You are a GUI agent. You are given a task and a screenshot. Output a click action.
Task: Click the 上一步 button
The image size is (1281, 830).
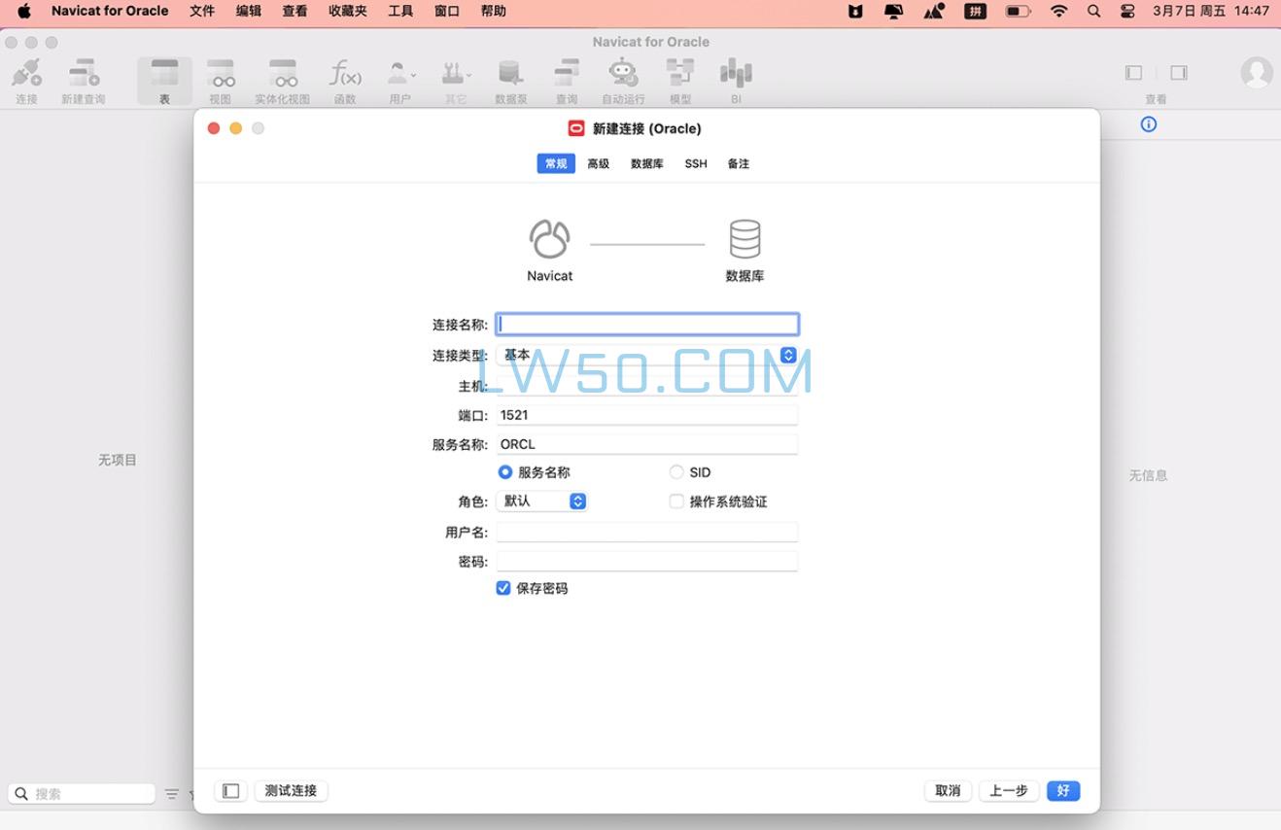[x=1009, y=791]
